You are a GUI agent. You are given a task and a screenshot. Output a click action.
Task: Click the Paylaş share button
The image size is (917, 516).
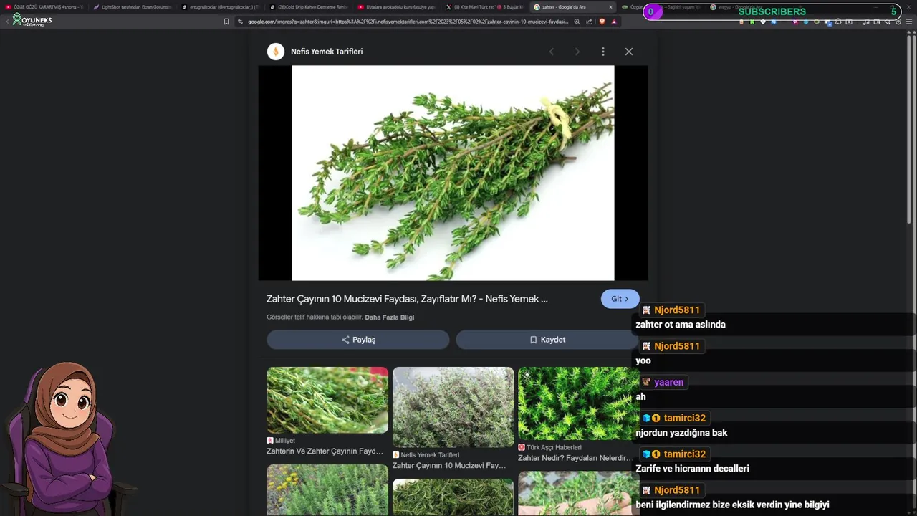tap(358, 340)
